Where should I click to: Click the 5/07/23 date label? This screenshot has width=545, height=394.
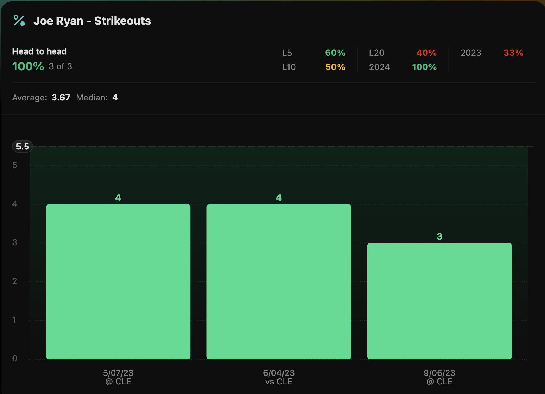(118, 373)
